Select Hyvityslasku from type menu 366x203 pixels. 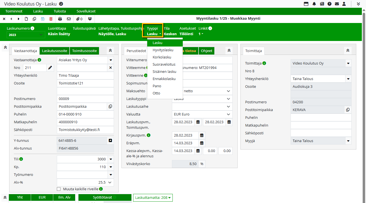point(163,50)
